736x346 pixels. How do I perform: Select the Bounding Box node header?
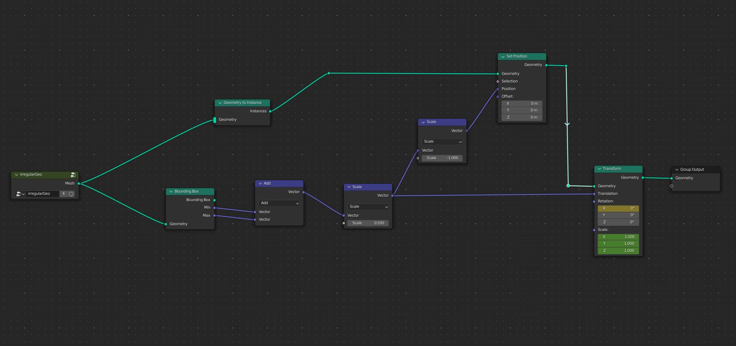(x=190, y=192)
